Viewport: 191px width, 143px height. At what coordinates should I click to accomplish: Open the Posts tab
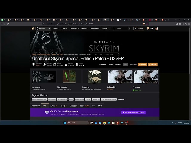point(84,106)
